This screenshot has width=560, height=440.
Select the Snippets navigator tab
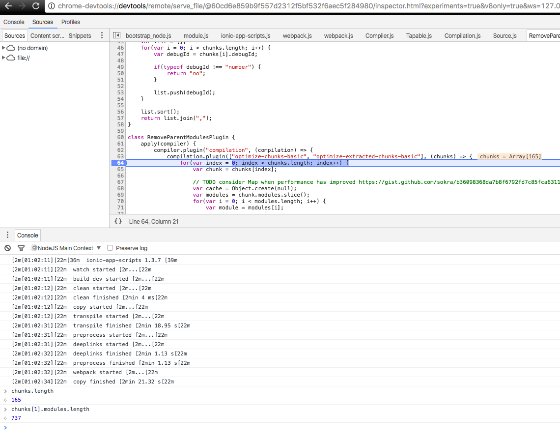(80, 35)
